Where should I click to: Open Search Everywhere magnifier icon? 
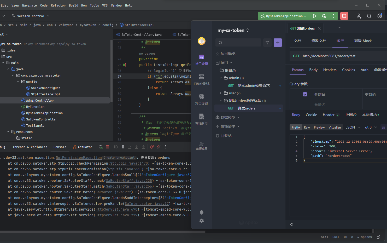click(369, 16)
